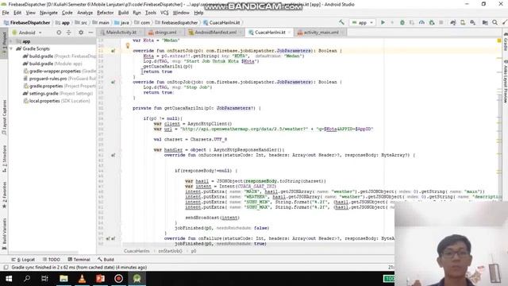Screen dimensions: 508x286
Task: Start debugging with the green bug icon
Action: pyautogui.click(x=402, y=22)
